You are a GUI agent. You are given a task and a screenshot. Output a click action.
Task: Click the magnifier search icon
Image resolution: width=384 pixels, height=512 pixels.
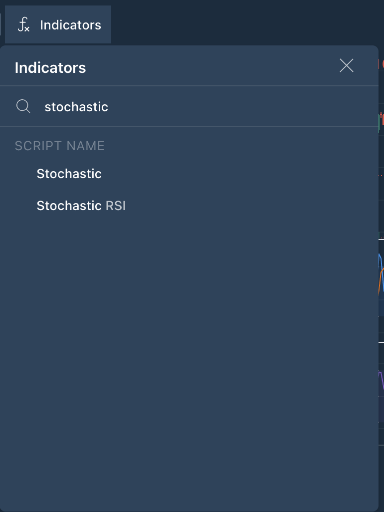pos(23,106)
